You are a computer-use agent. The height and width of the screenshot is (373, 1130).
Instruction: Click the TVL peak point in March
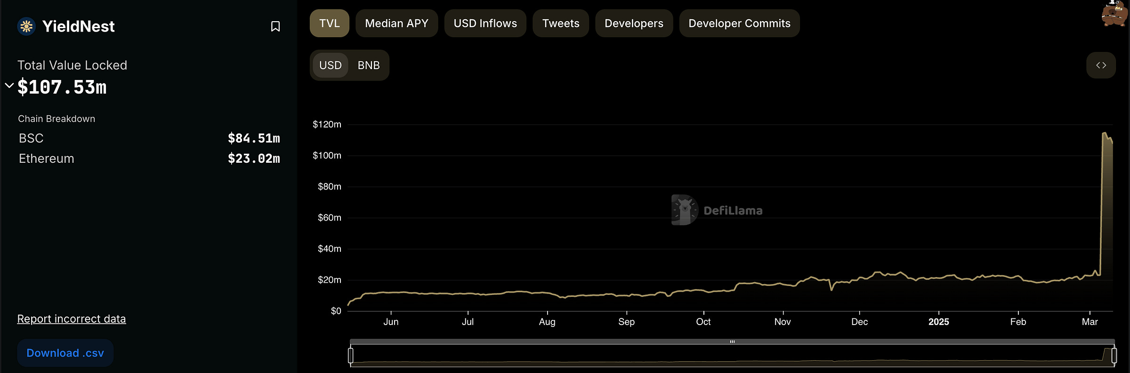point(1104,133)
